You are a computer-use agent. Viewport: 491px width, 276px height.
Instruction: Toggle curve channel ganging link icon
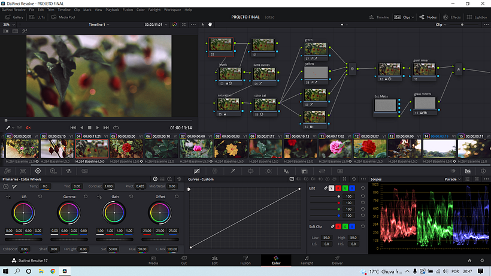click(326, 188)
